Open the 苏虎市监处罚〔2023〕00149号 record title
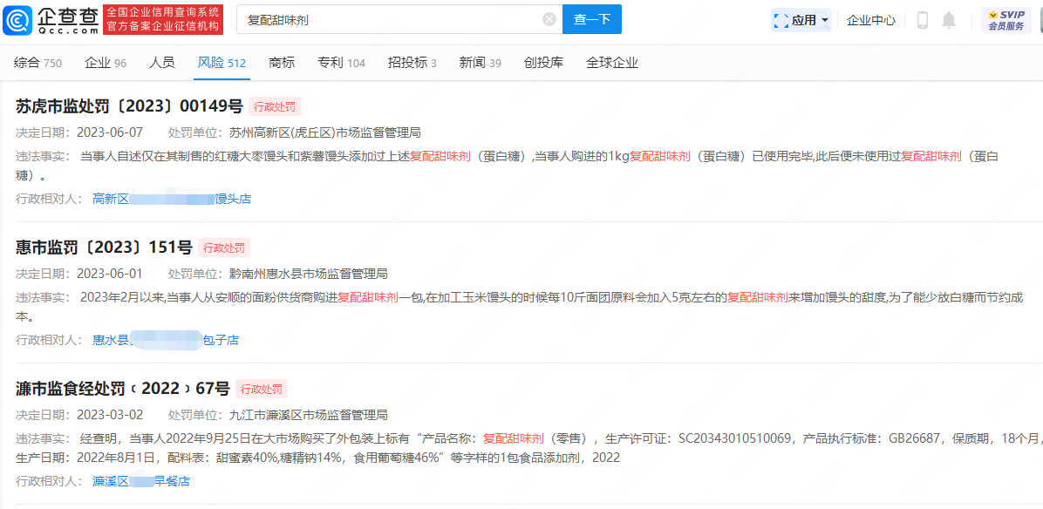This screenshot has width=1043, height=509. coord(129,106)
